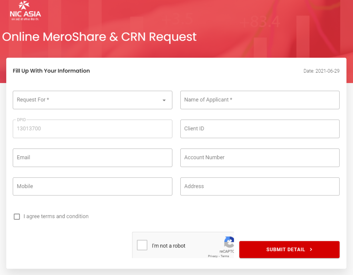Click the 'I agree terms and condition' label

(56, 216)
